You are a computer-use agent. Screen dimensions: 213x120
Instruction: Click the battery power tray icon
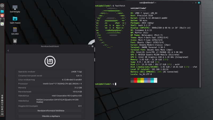click(x=2, y=109)
